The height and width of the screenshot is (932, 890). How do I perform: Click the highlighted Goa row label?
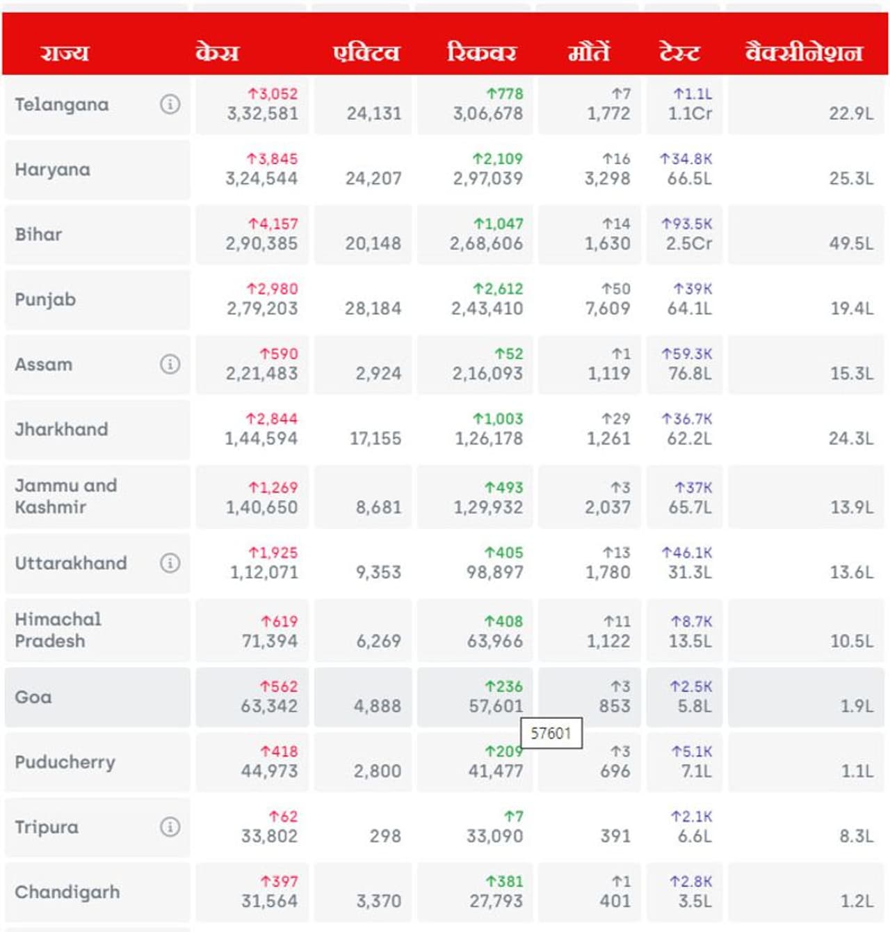coord(33,697)
